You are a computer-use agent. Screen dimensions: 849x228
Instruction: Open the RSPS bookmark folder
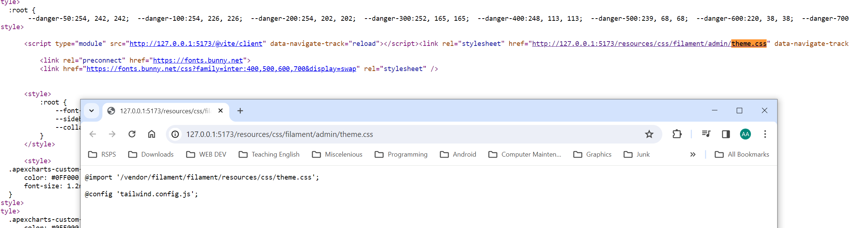tap(102, 154)
